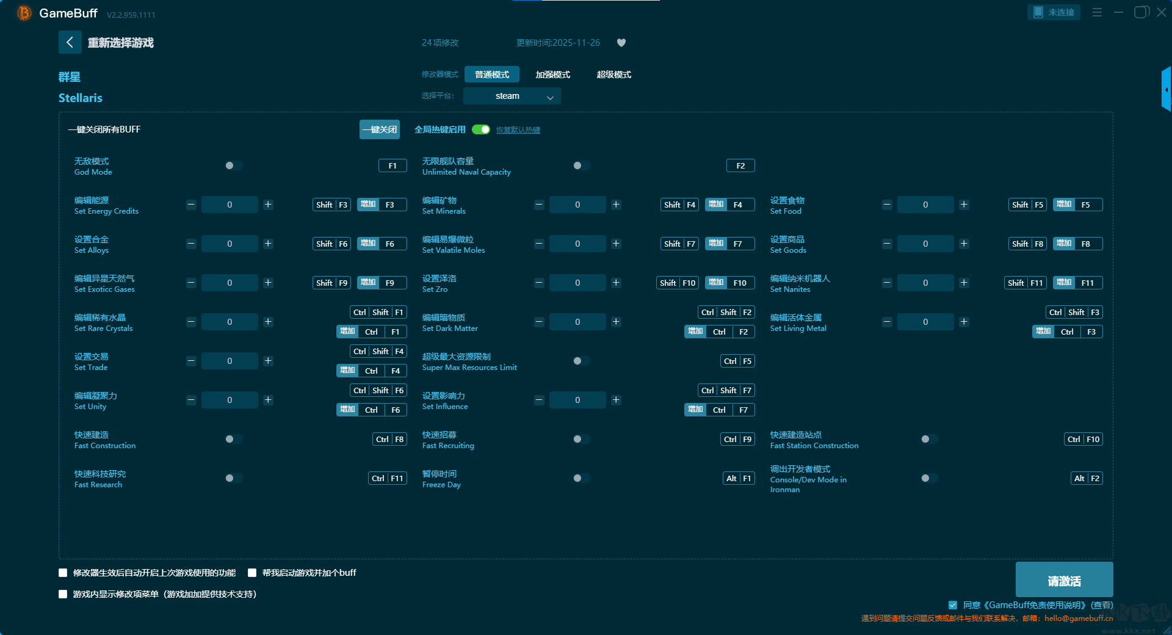
Task: Click the Shift F4 hotkey for Set Minerals
Action: (680, 205)
